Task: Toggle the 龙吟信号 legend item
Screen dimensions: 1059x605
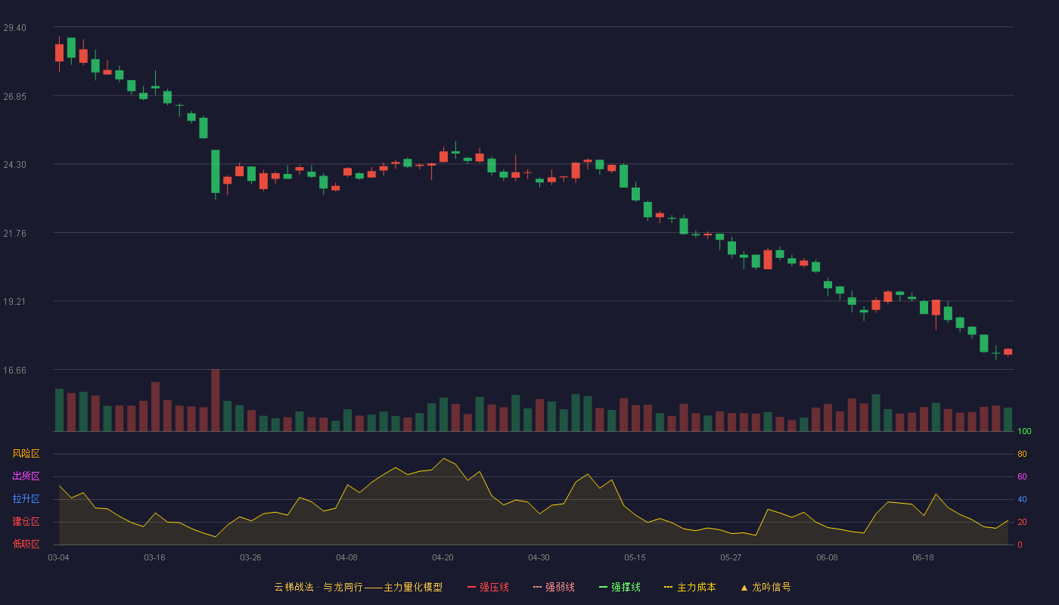Action: pyautogui.click(x=766, y=587)
